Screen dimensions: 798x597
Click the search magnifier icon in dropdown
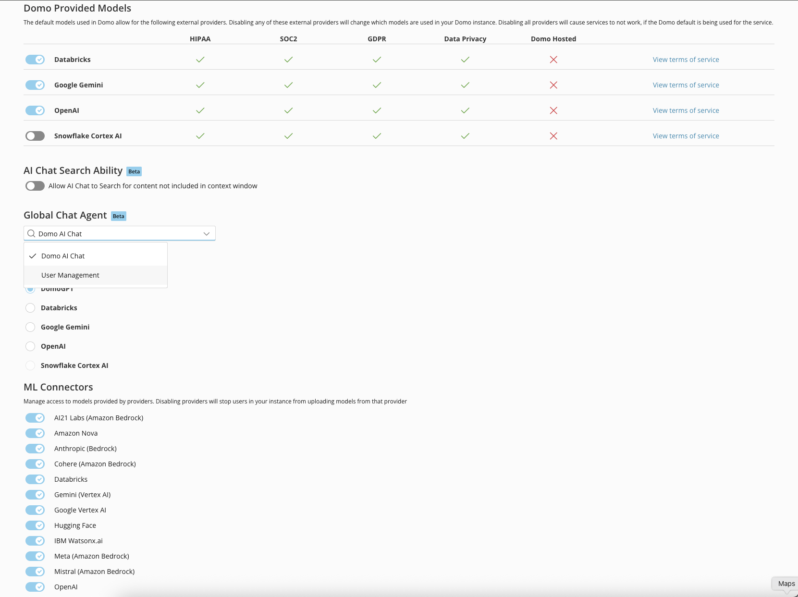pos(31,233)
